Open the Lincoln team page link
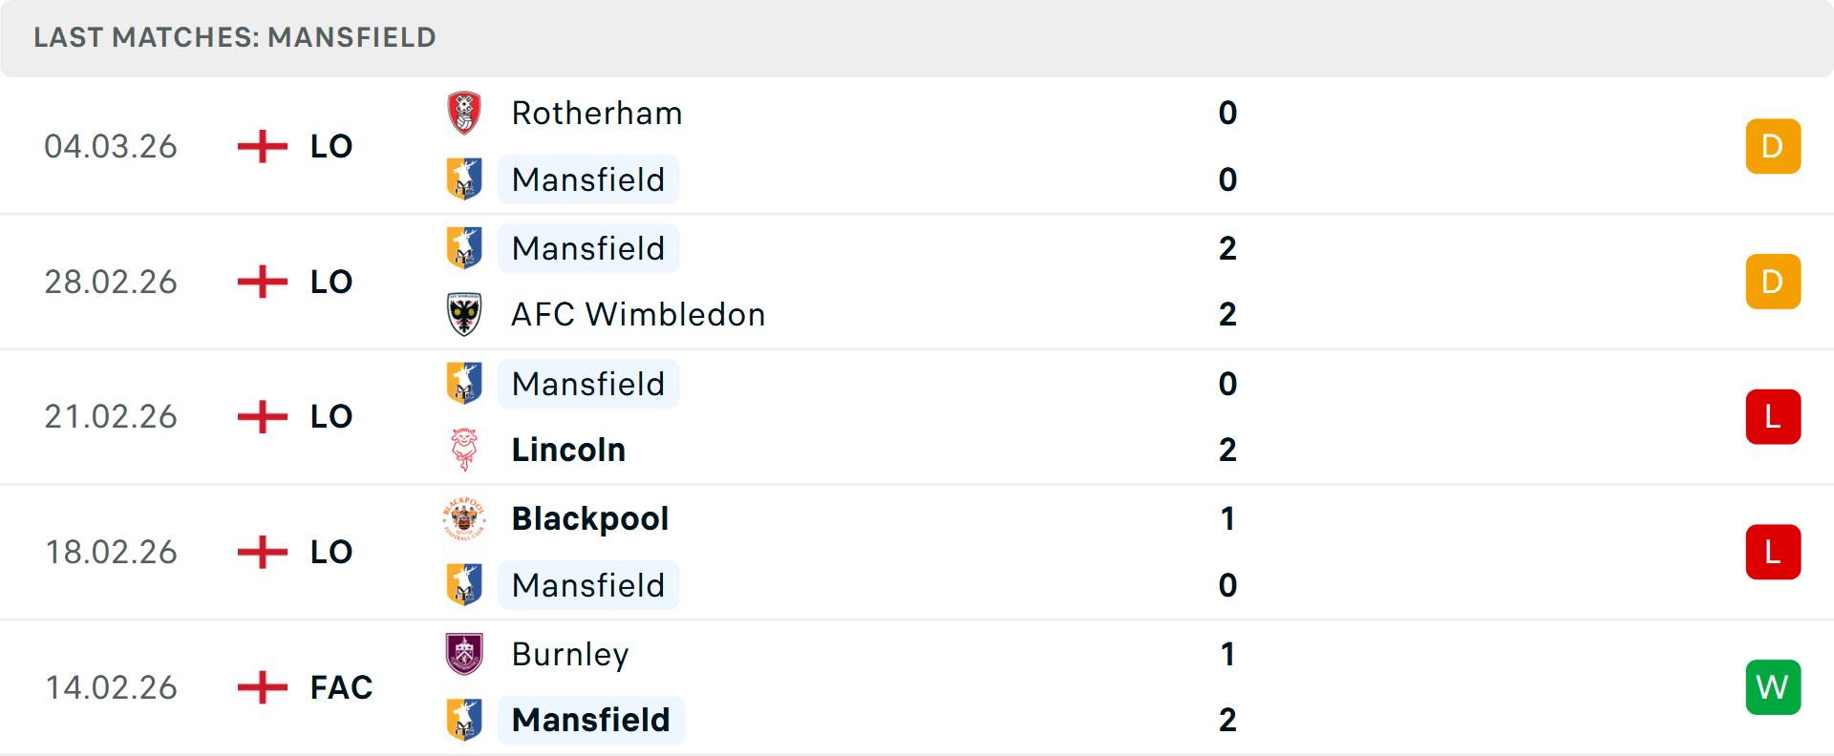Image resolution: width=1834 pixels, height=756 pixels. (568, 450)
